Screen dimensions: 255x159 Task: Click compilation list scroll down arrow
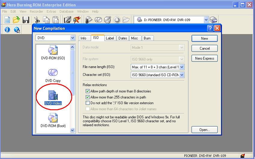tap(72, 130)
